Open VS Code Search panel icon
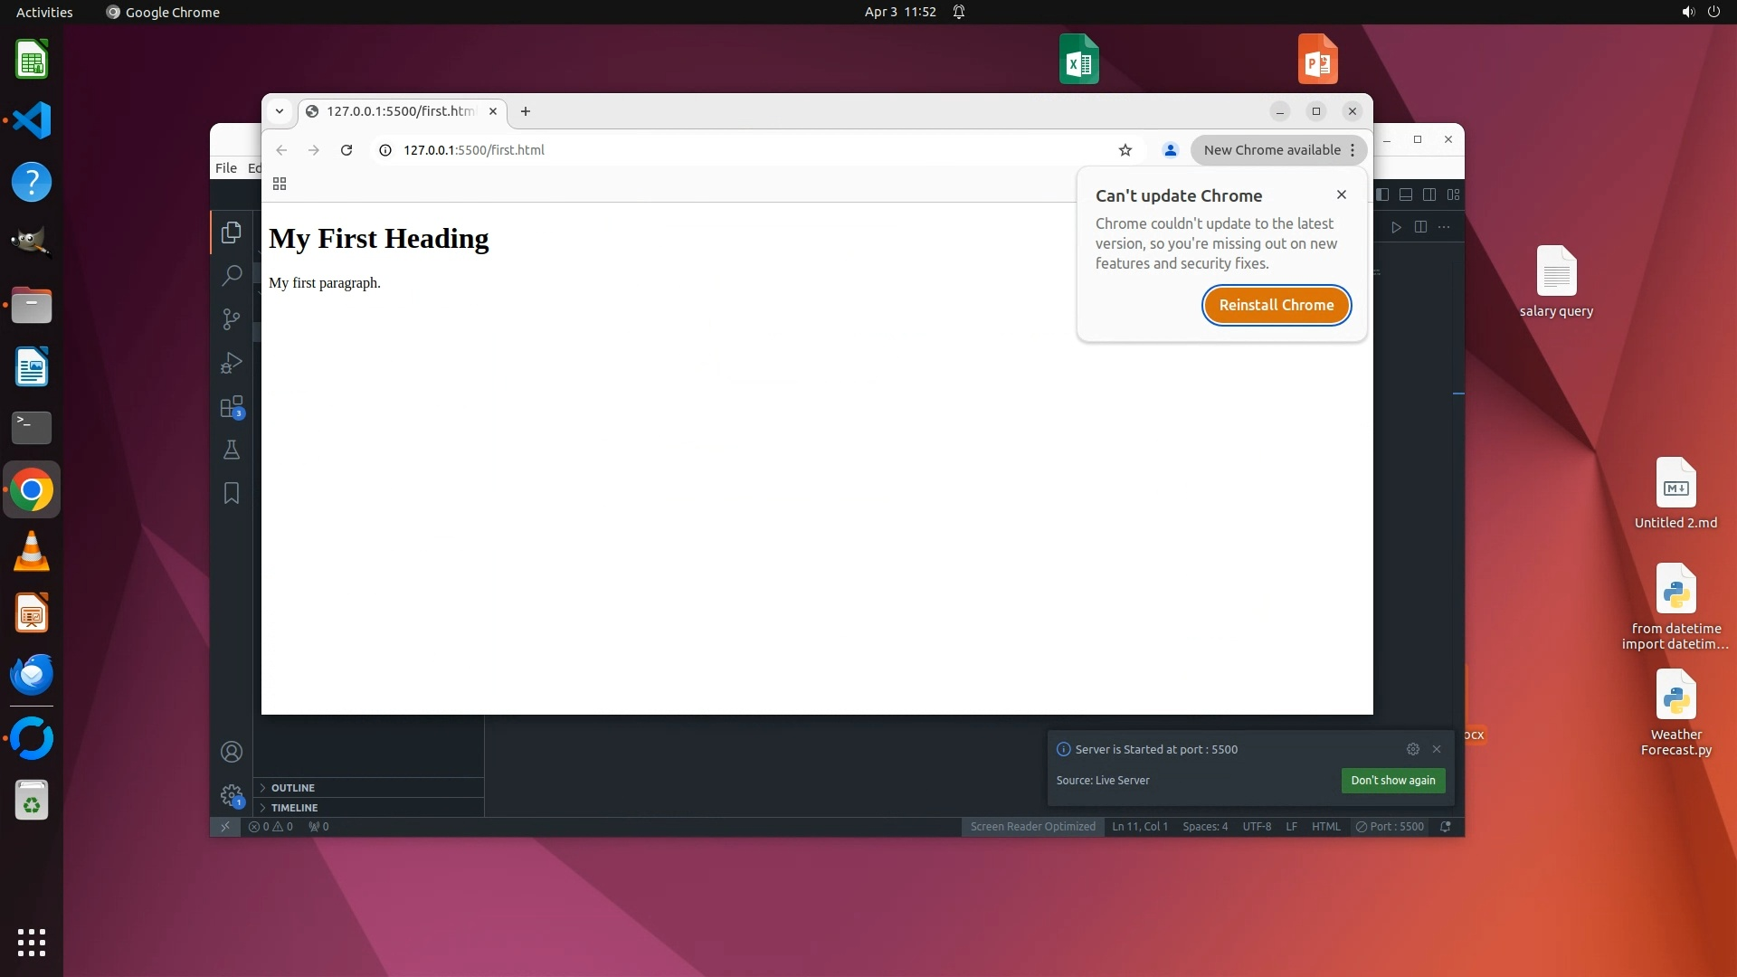1737x977 pixels. [232, 275]
